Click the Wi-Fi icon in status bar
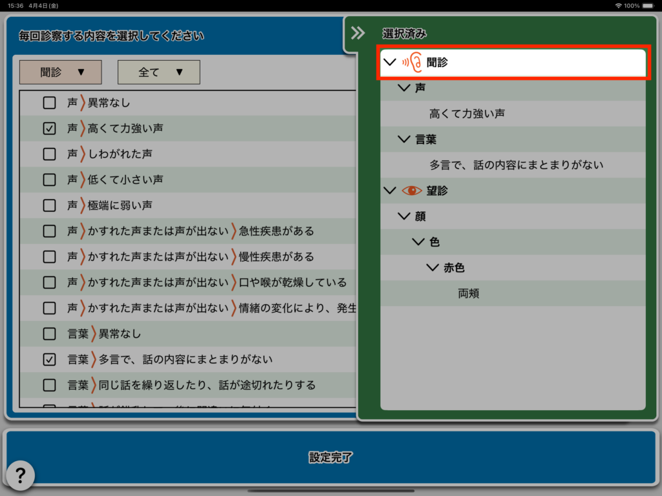 [619, 6]
